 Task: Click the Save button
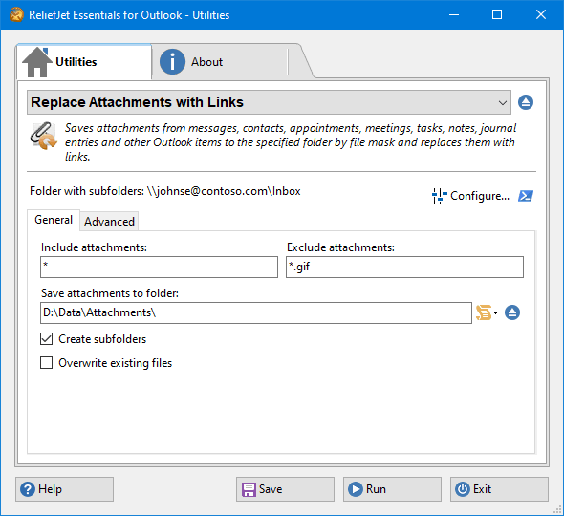(285, 489)
